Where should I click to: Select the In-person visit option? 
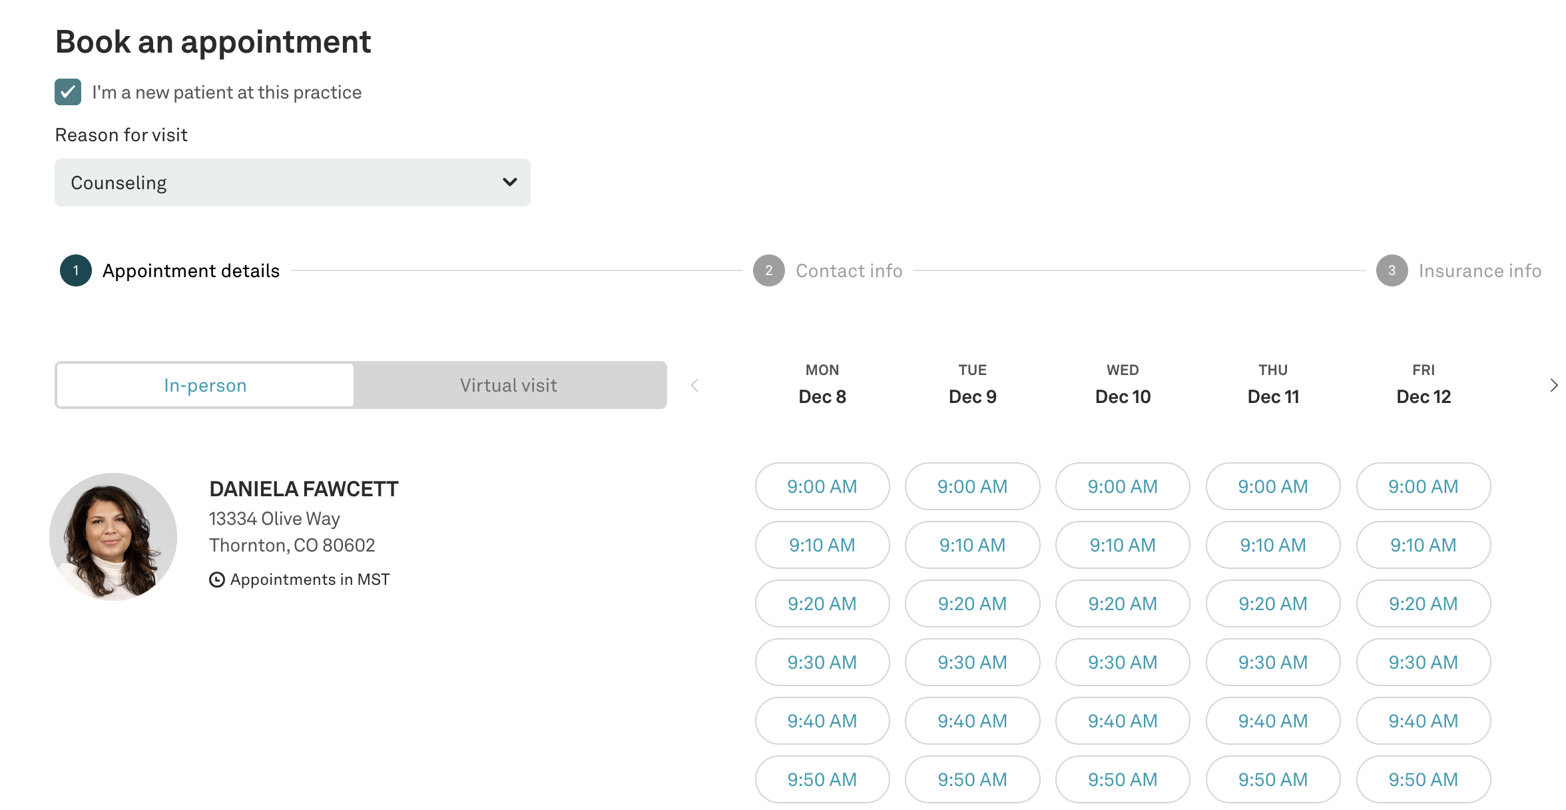(205, 385)
